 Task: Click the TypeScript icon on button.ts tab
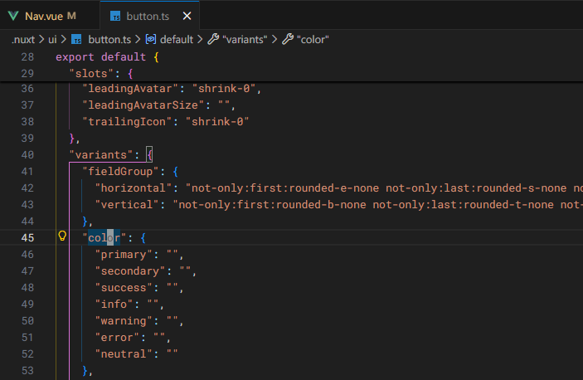click(115, 16)
